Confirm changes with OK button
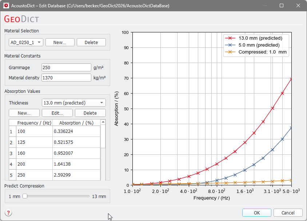Image resolution: width=307 pixels, height=221 pixels. (256, 213)
